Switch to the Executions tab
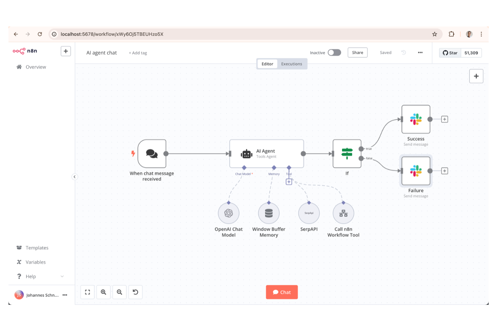Viewport: 497px width, 331px height. pos(291,64)
